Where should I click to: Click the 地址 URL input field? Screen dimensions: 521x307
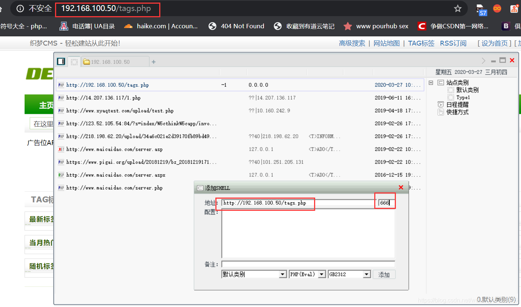[x=298, y=203]
